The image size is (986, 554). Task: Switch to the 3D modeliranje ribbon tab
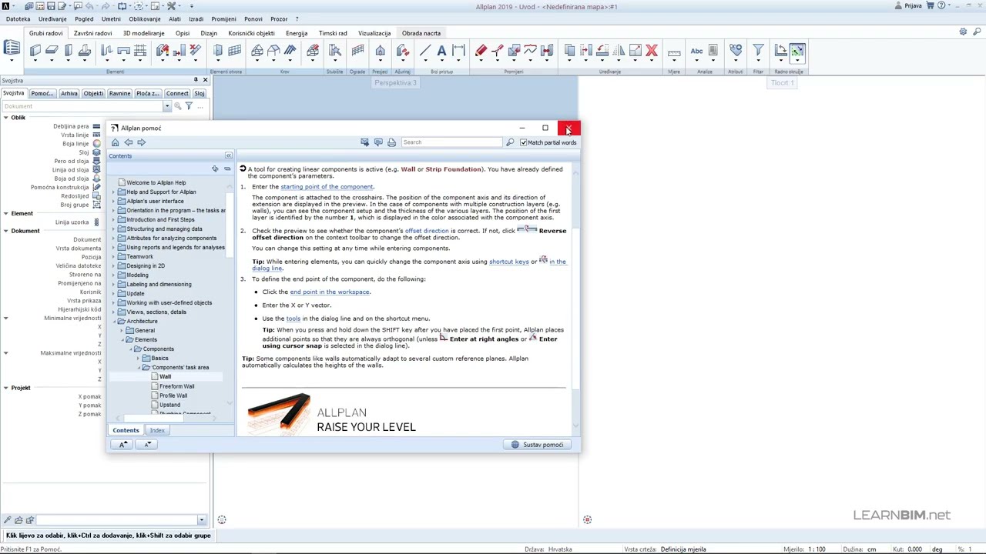tap(144, 33)
